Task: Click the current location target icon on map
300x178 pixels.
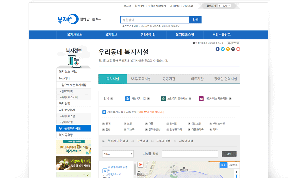Action: 140,165
